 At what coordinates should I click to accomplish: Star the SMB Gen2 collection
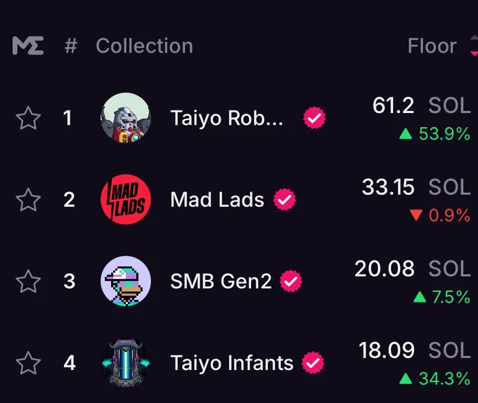(x=28, y=282)
